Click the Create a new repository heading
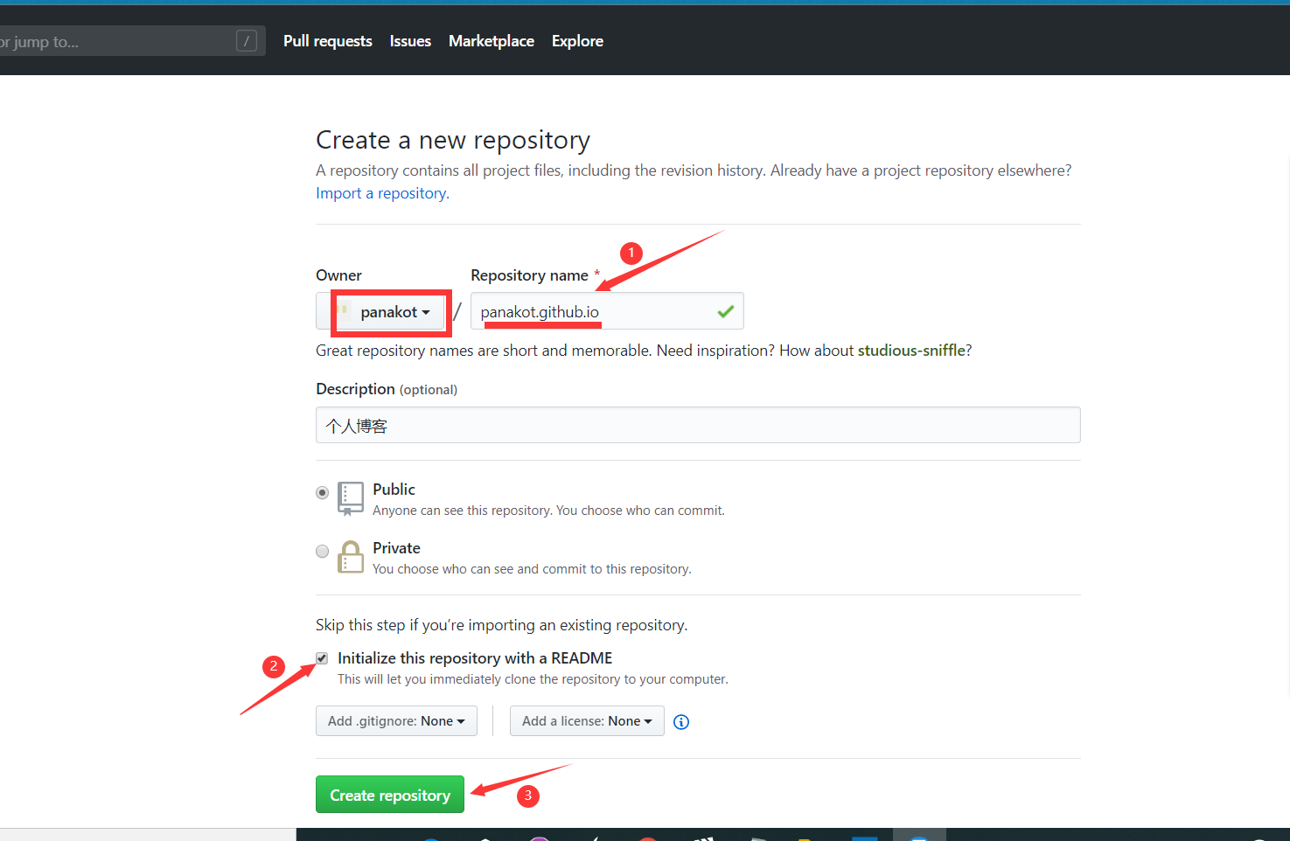This screenshot has height=841, width=1290. pos(453,140)
